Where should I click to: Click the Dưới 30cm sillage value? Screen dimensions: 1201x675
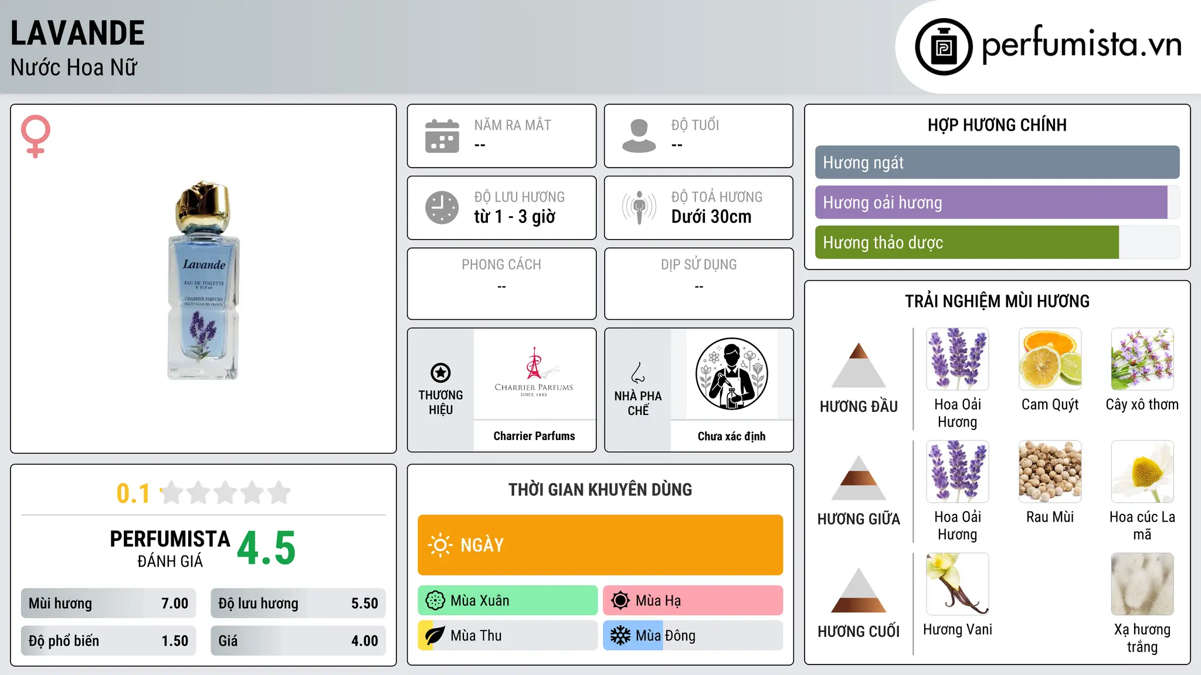tap(711, 217)
